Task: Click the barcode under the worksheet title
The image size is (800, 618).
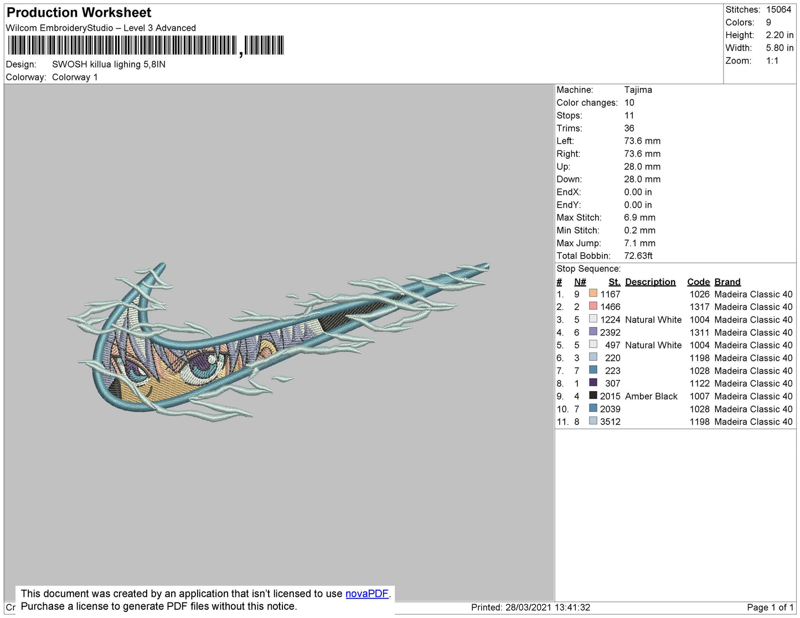Action: [146, 45]
